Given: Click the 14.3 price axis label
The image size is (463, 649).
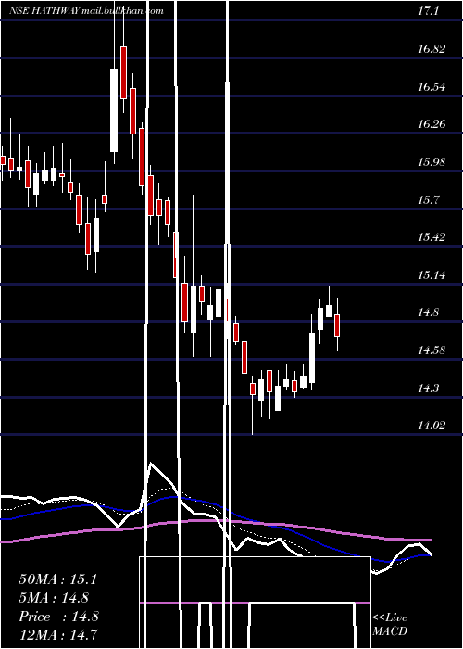Looking at the screenshot, I should (x=428, y=388).
